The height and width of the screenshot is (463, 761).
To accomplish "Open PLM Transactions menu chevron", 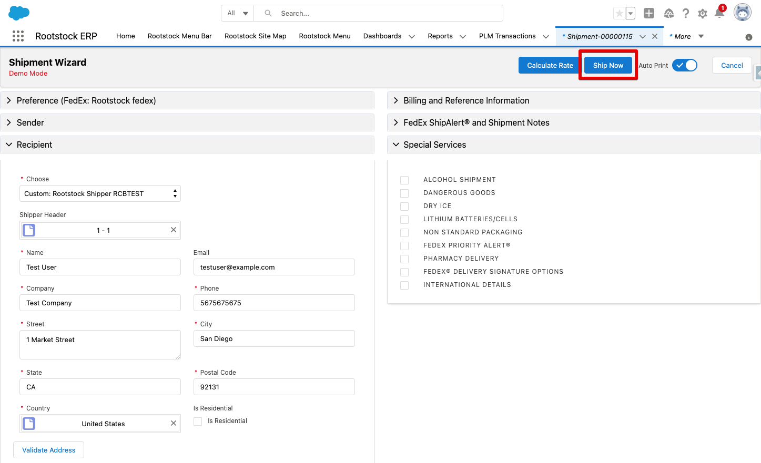I will click(546, 36).
